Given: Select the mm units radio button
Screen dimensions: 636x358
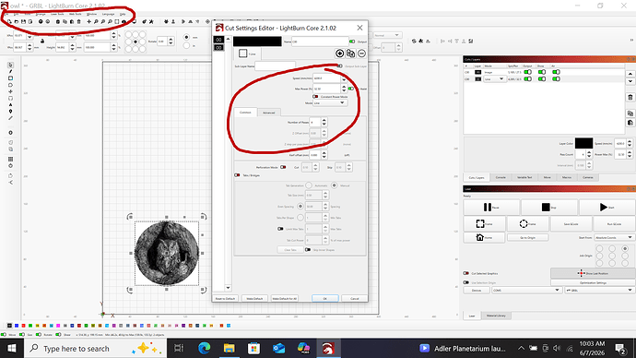Looking at the screenshot, I should [186, 37].
